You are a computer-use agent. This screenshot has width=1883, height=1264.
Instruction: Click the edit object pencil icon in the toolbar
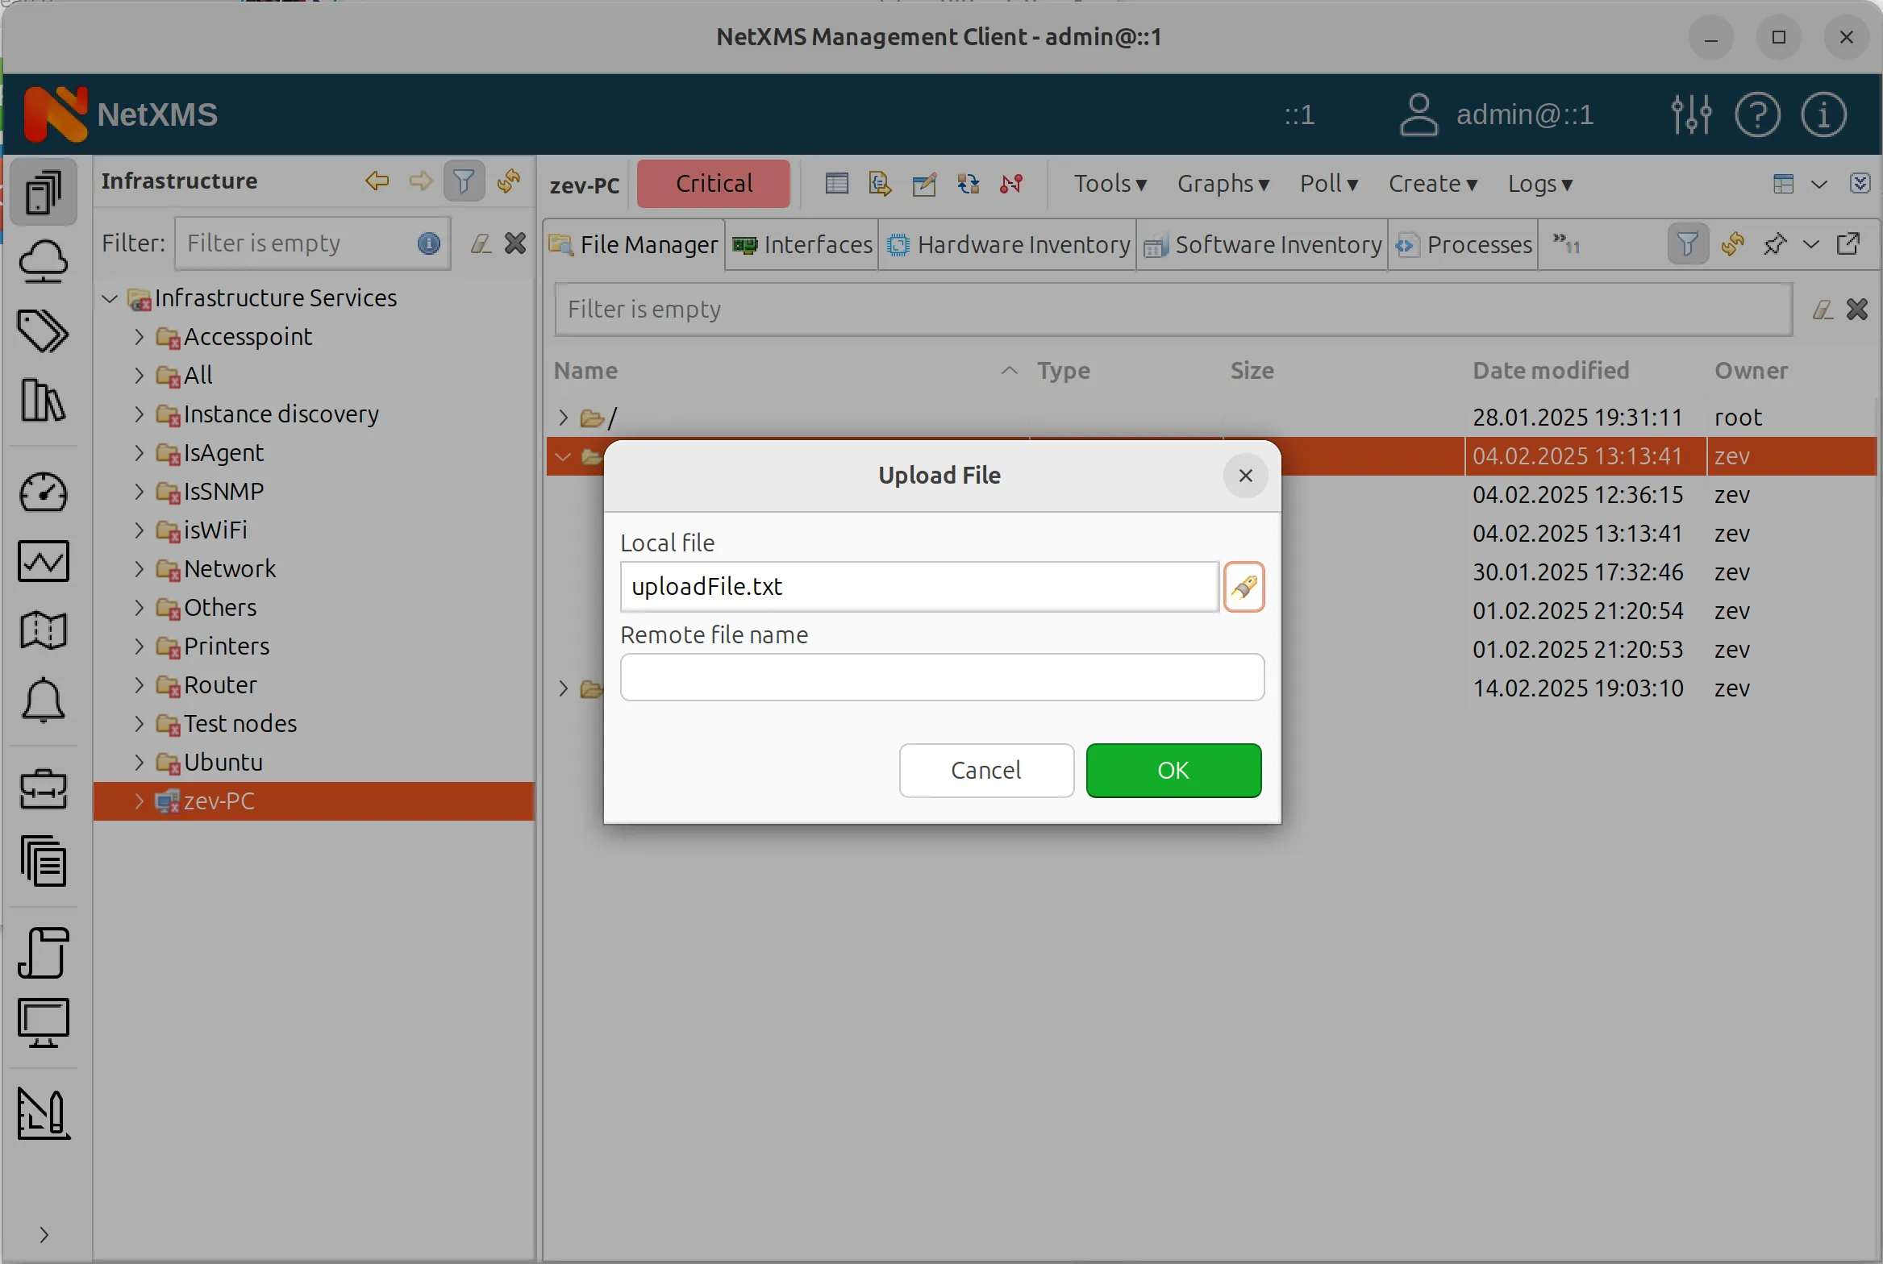pyautogui.click(x=924, y=183)
